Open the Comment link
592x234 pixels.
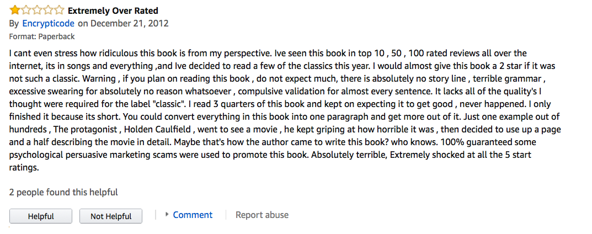[193, 215]
